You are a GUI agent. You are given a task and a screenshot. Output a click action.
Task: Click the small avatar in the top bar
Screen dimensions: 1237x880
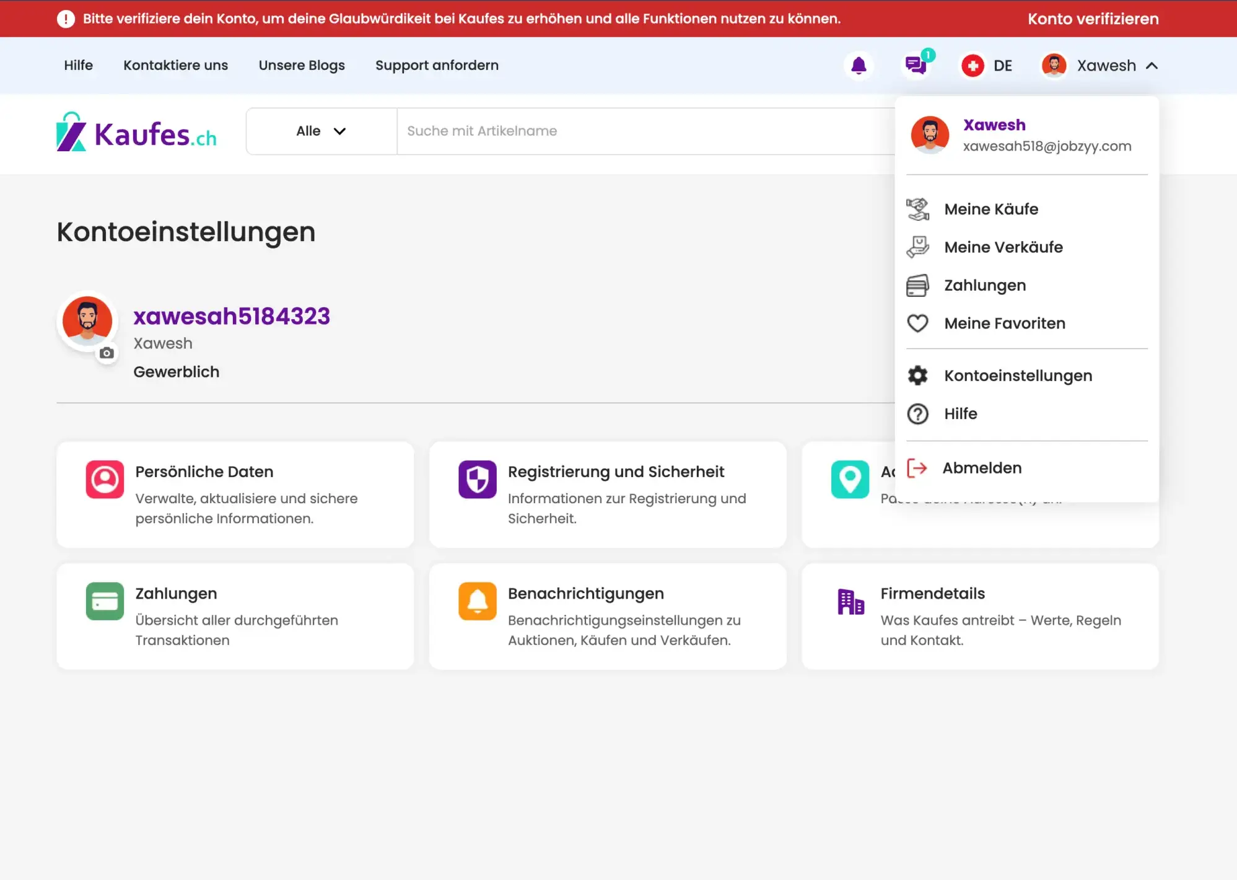(x=1054, y=65)
